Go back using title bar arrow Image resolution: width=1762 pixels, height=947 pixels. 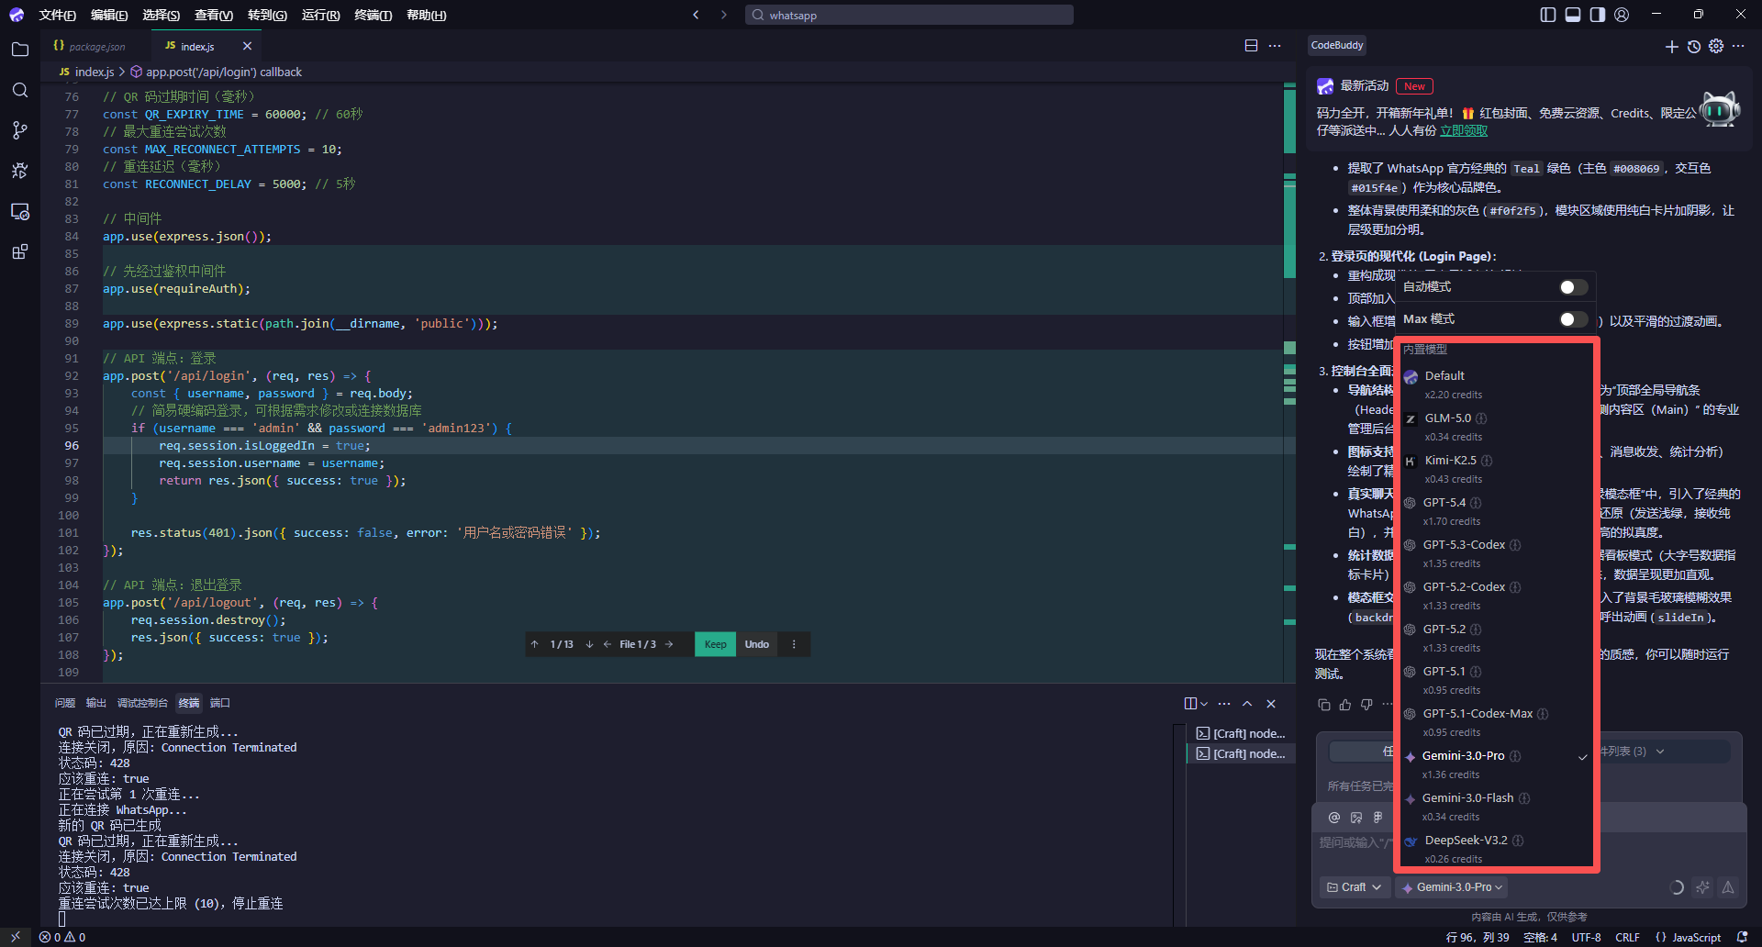tap(696, 15)
